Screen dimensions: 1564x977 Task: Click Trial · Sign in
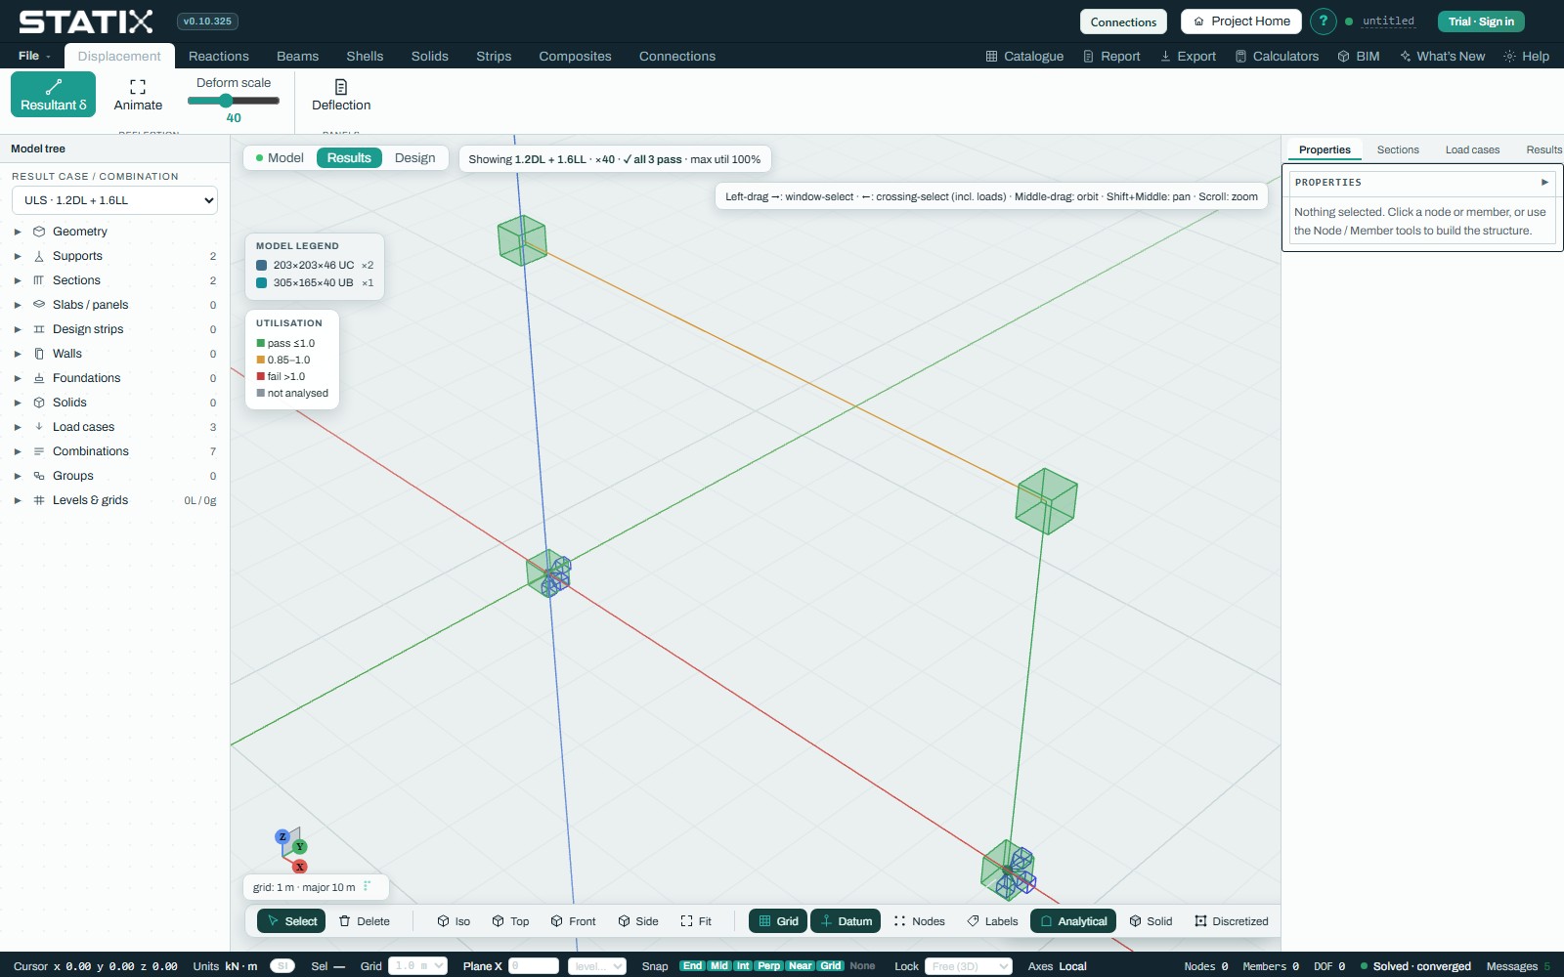click(1481, 21)
